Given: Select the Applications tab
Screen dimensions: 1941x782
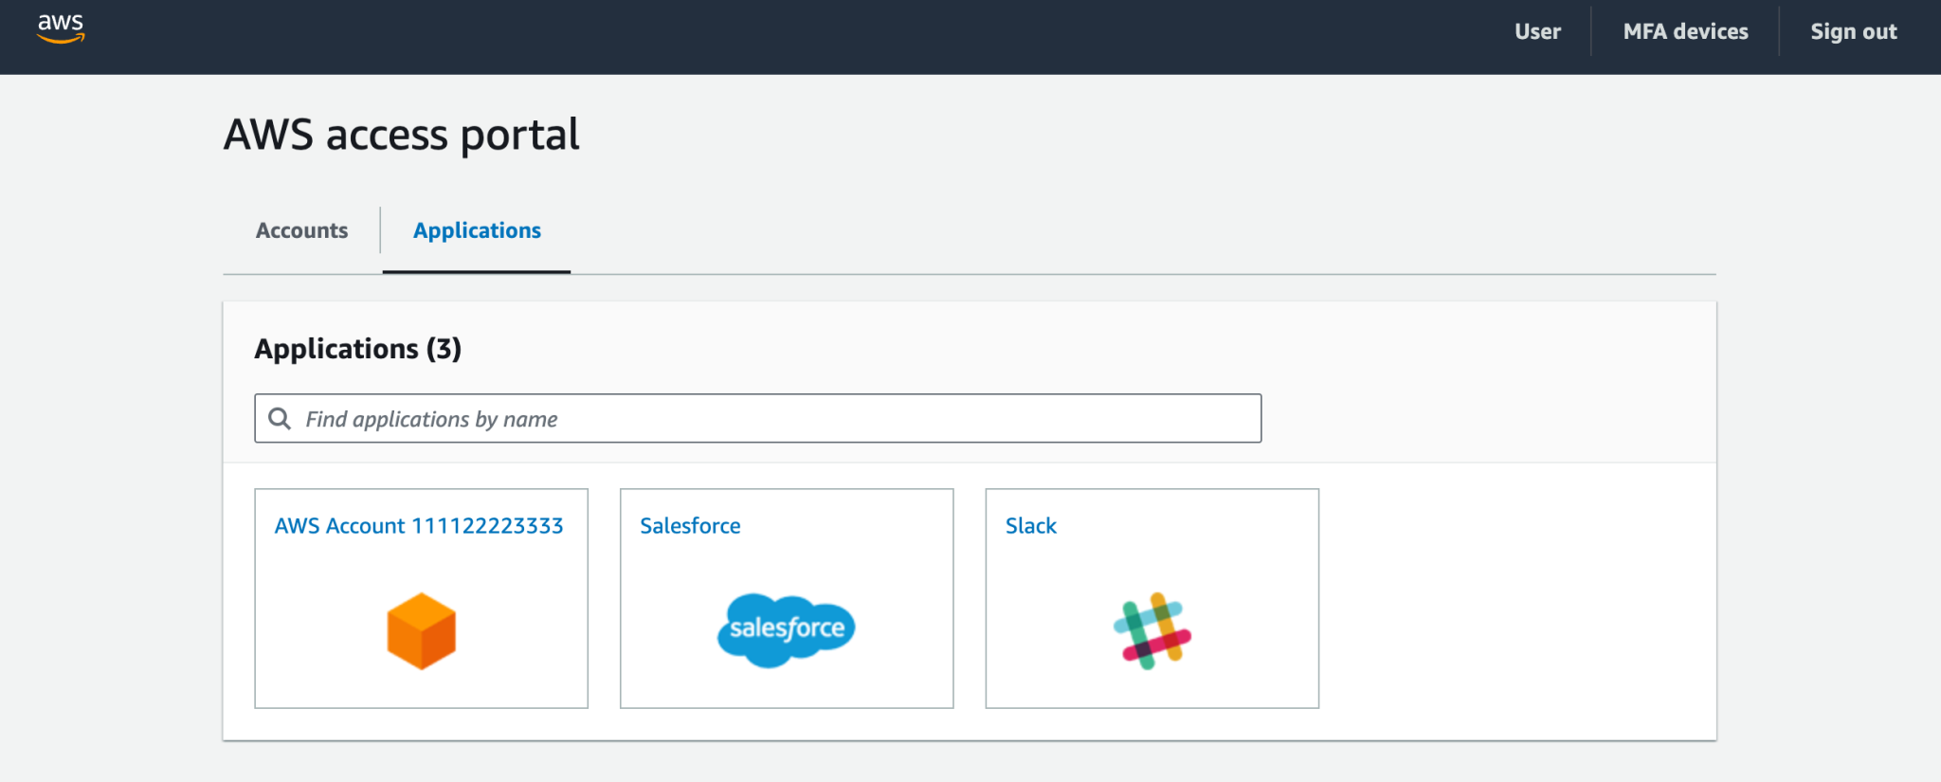Looking at the screenshot, I should (x=477, y=230).
